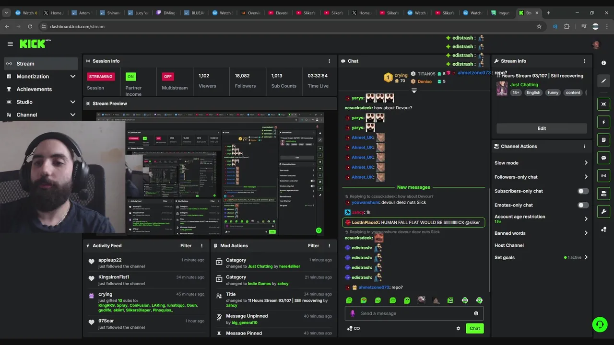Screen dimensions: 614x345
Task: Select Stream in the left sidebar
Action: 41,64
